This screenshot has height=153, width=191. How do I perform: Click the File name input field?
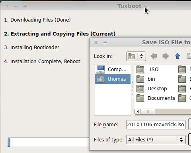click(x=156, y=125)
